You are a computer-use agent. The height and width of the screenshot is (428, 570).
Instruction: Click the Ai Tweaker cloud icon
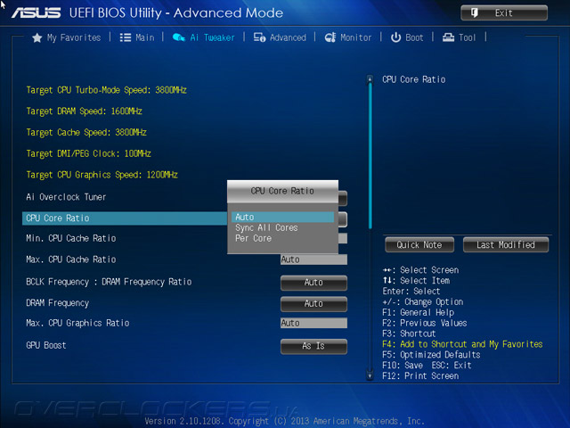pyautogui.click(x=178, y=37)
